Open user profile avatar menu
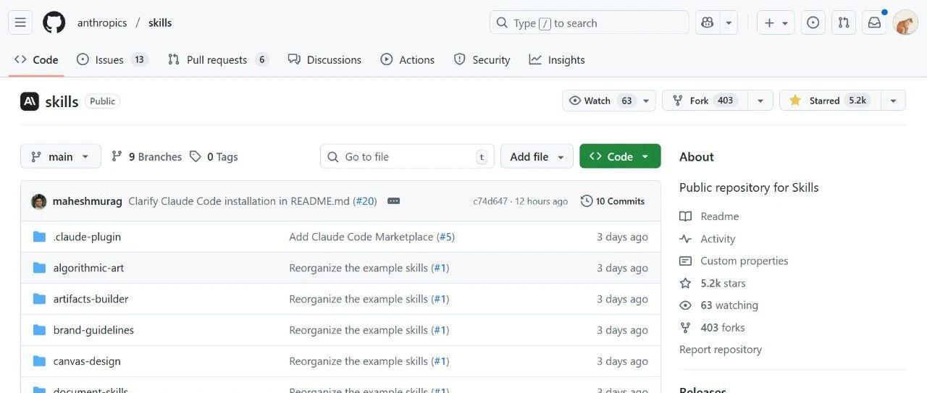Viewport: 927px width, 393px height. coord(905,22)
